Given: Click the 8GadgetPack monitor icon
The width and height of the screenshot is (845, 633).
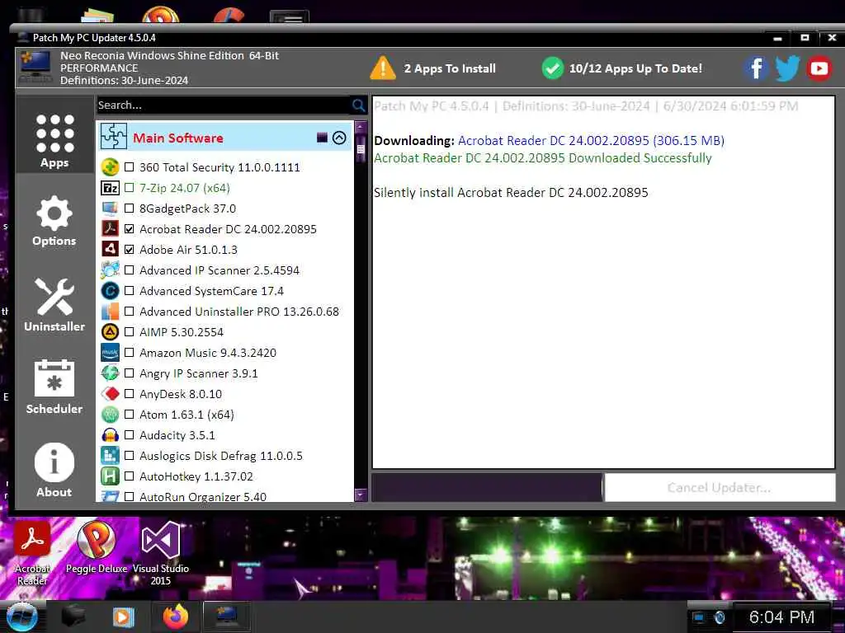Looking at the screenshot, I should pyautogui.click(x=110, y=209).
